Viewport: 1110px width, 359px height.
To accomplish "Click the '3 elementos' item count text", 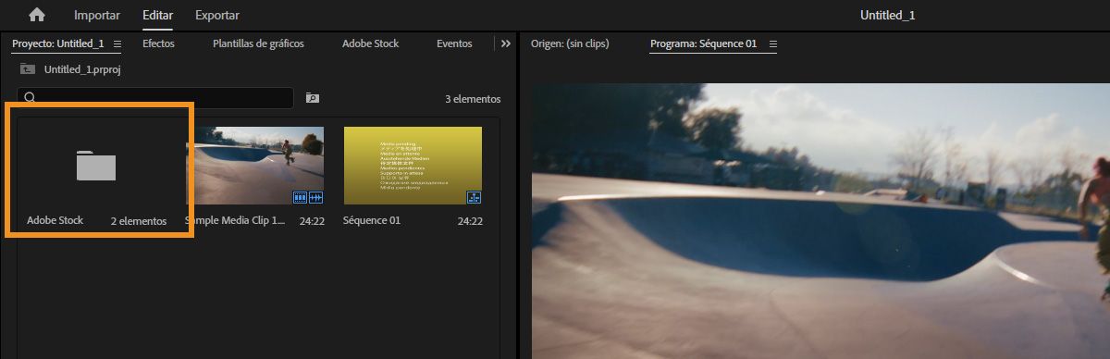I will [x=473, y=99].
